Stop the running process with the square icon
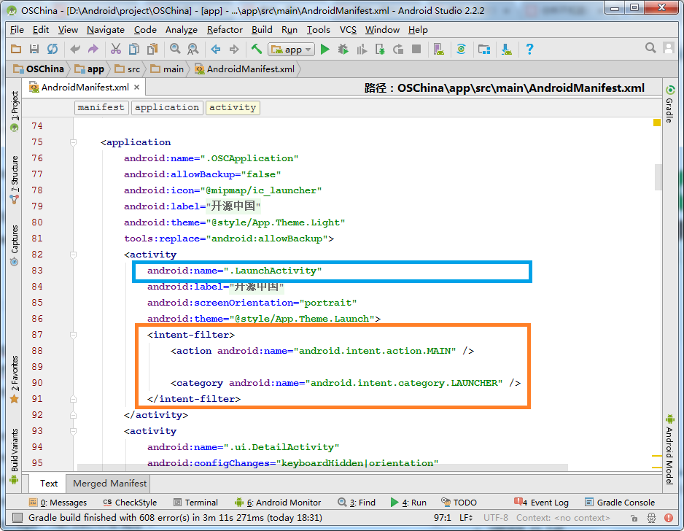 coord(416,50)
